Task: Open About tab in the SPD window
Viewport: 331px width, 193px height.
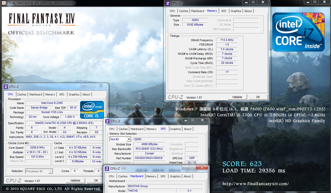Action: coord(188,129)
